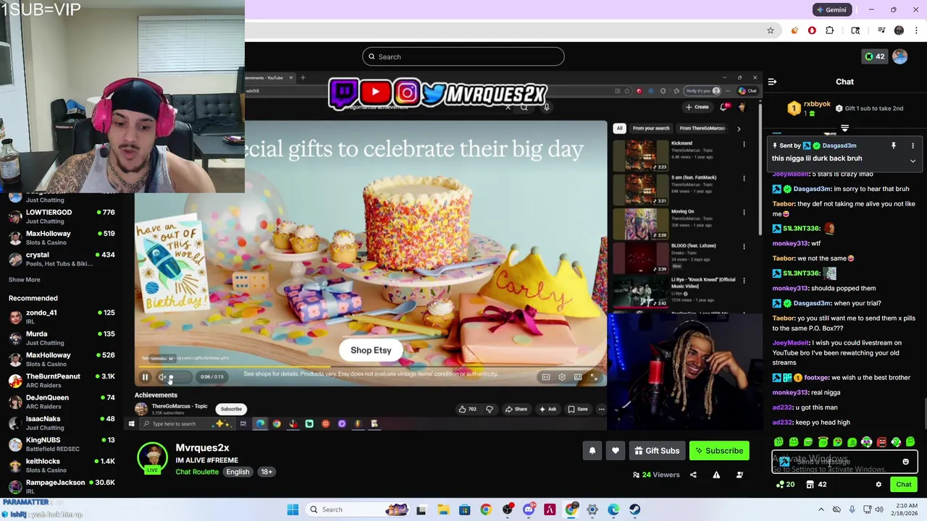Click the Ask button under the video
This screenshot has height=521, width=927.
tap(548, 409)
